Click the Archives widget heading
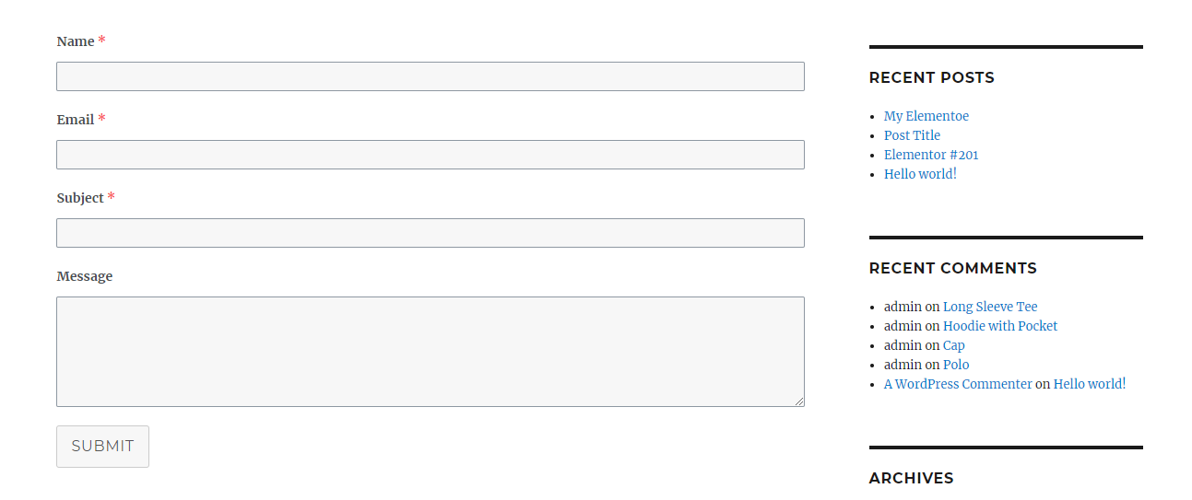This screenshot has height=500, width=1192. (x=911, y=479)
